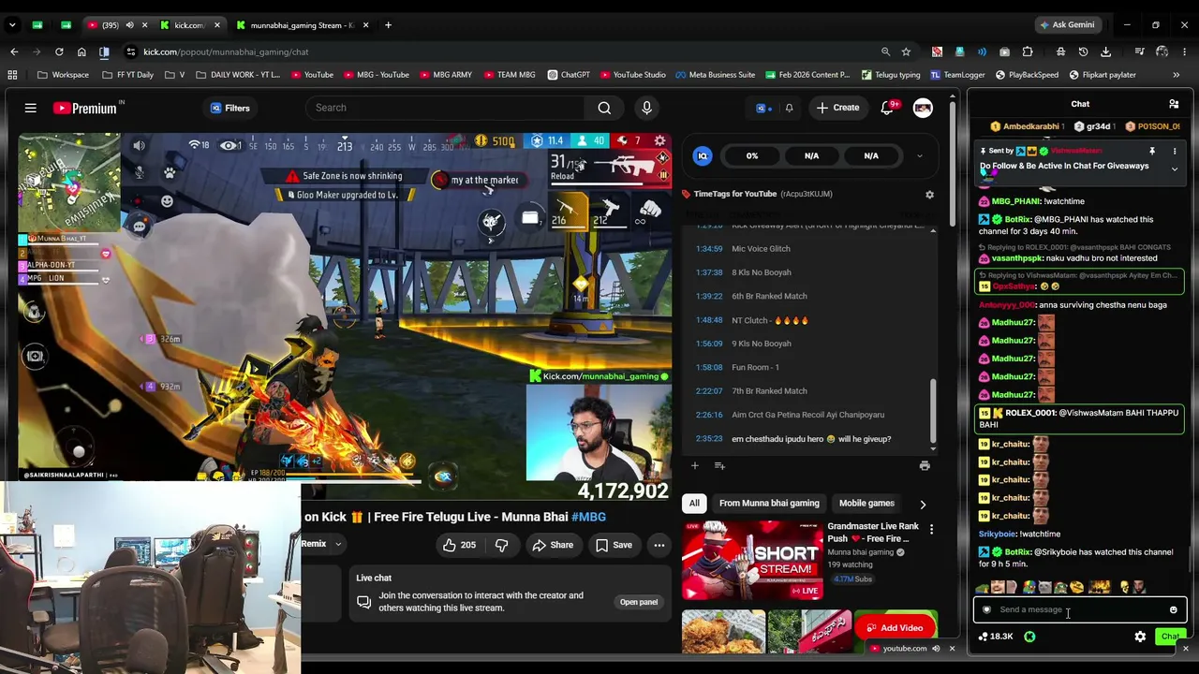Open the add-to-list icon under TimeTags
The image size is (1199, 674).
719,465
